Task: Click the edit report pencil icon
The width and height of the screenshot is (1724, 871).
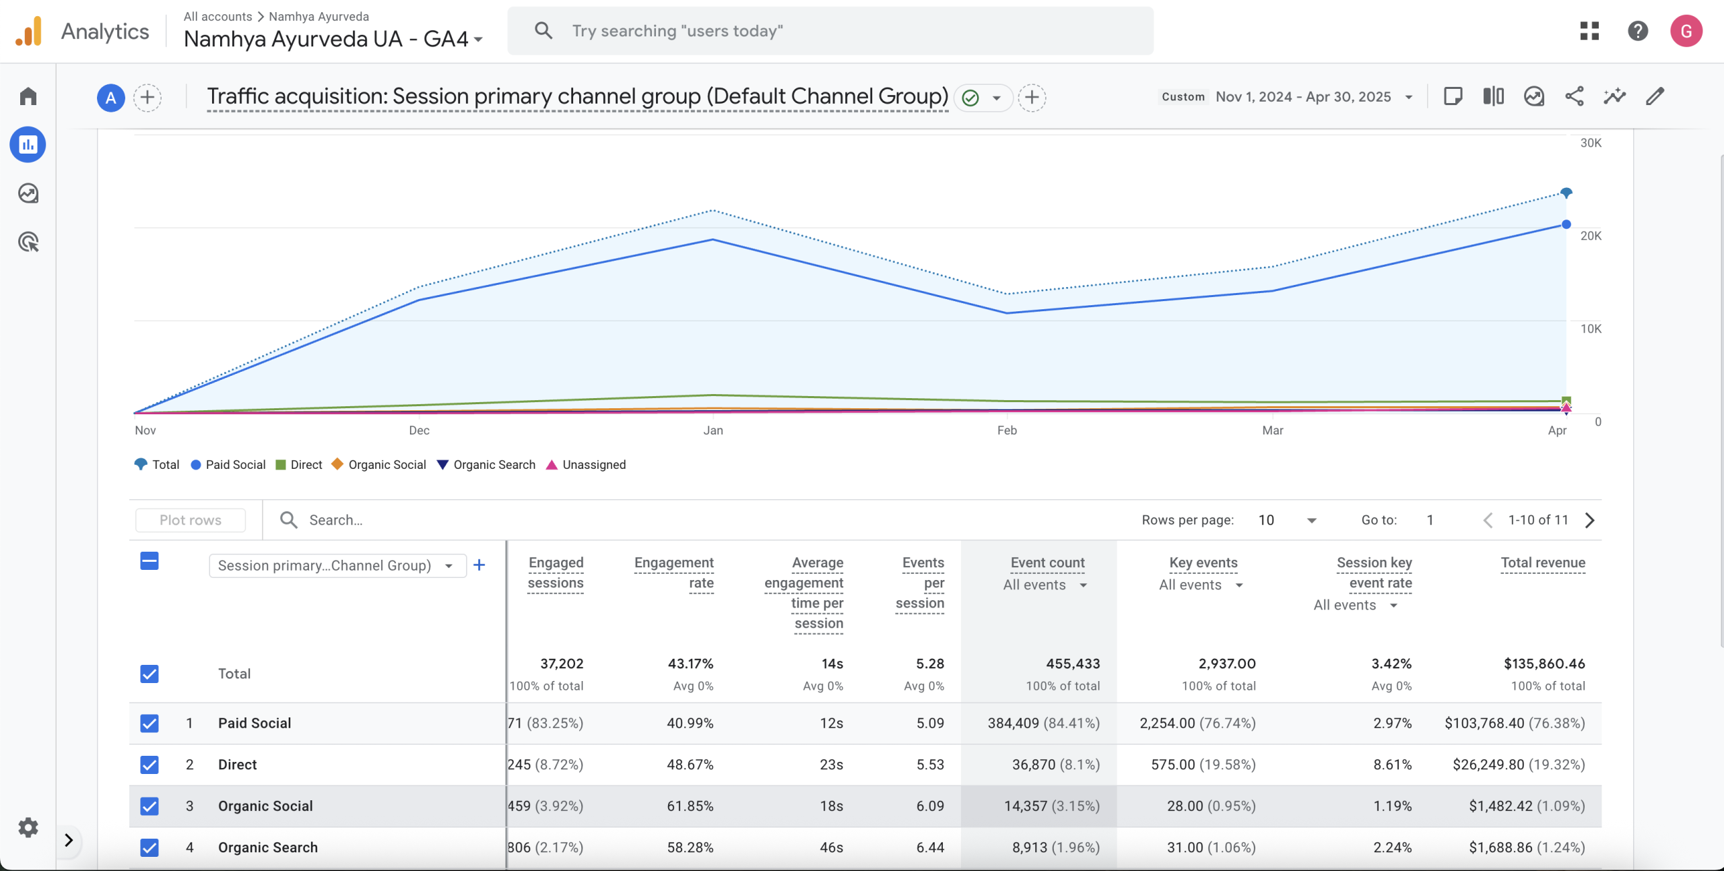Action: pyautogui.click(x=1655, y=96)
